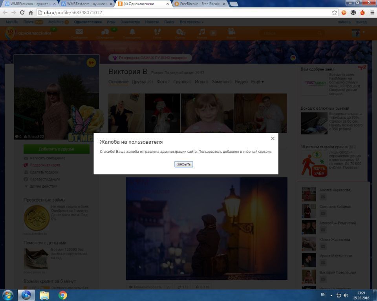Click the Закрыть button in the complaint dialog
Viewport: 377px width, 301px height.
(x=184, y=164)
